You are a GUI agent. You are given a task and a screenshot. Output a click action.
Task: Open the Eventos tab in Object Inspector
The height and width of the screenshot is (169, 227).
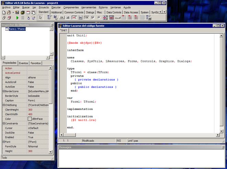(23, 63)
